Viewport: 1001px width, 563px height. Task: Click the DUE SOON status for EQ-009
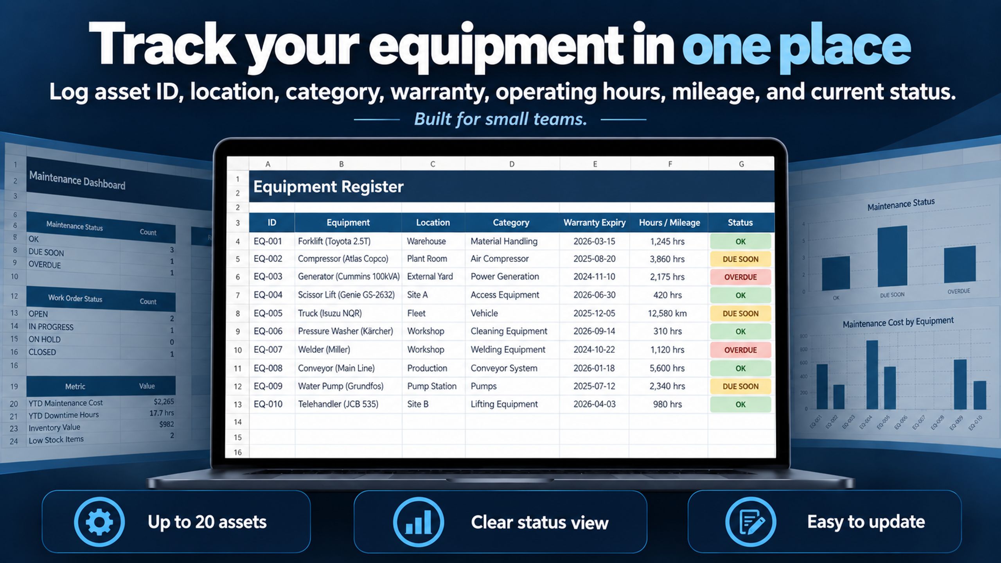pyautogui.click(x=740, y=386)
